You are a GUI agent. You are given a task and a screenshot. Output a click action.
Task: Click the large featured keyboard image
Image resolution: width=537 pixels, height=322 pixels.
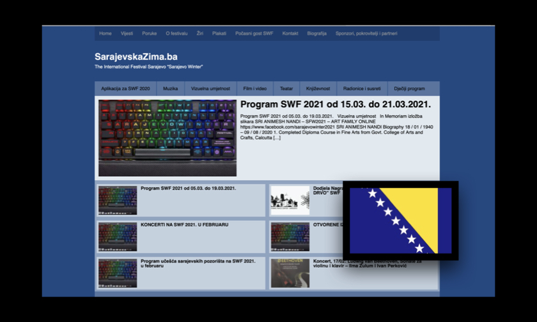(x=167, y=138)
